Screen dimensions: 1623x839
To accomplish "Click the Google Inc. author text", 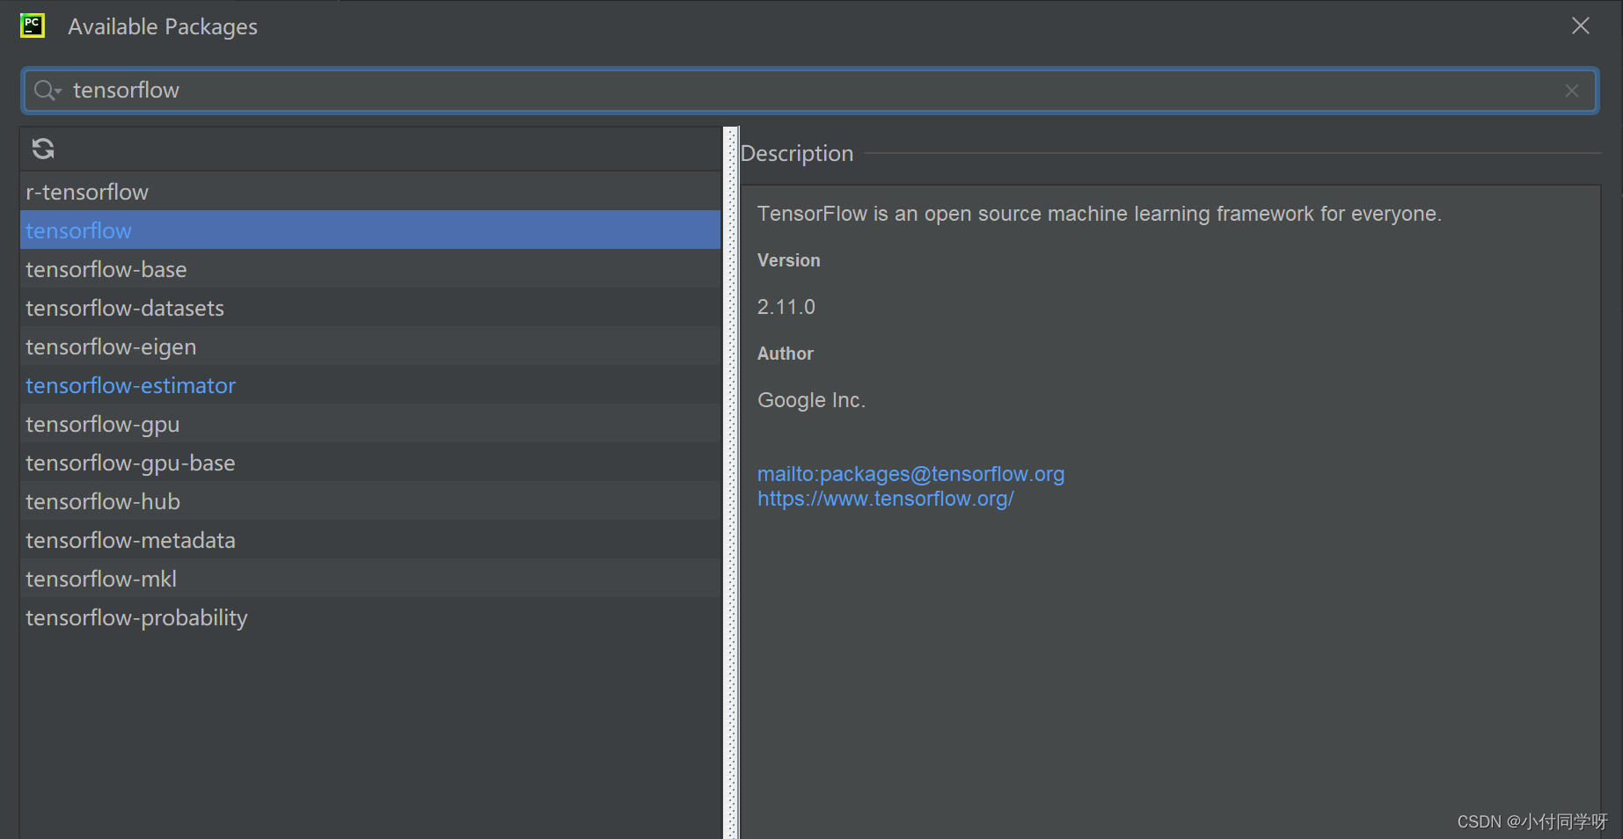I will [x=811, y=400].
